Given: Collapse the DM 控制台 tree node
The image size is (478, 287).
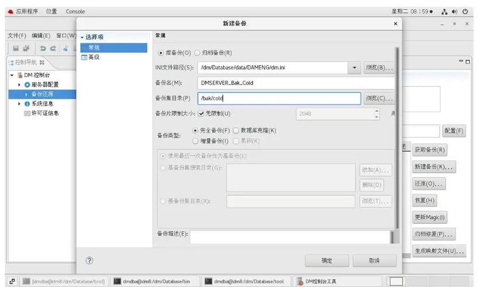Looking at the screenshot, I should [12, 75].
